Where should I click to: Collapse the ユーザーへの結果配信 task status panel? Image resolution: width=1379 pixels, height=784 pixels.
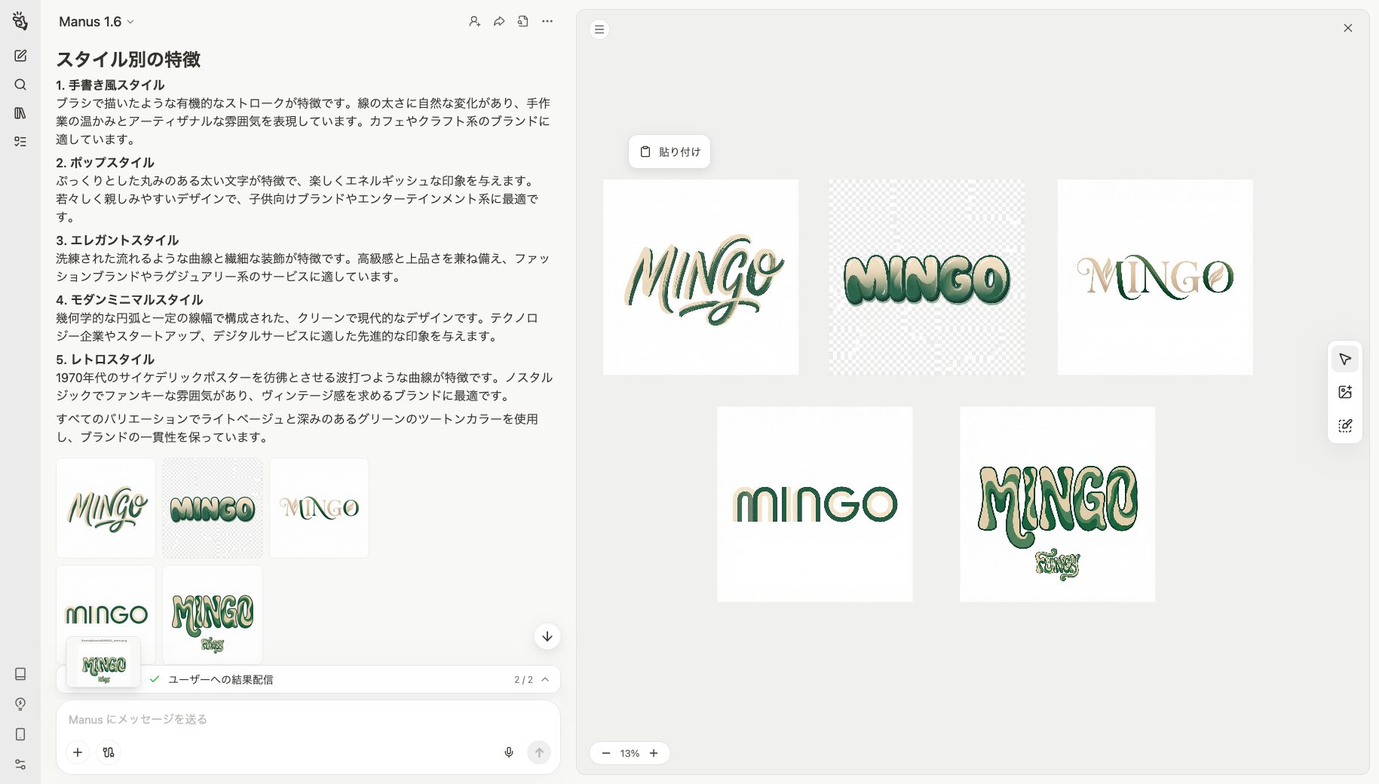[x=545, y=679]
